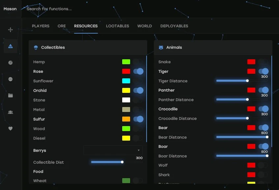The height and width of the screenshot is (190, 279).
Task: Open the tan Metal color swatch
Action: (126, 109)
